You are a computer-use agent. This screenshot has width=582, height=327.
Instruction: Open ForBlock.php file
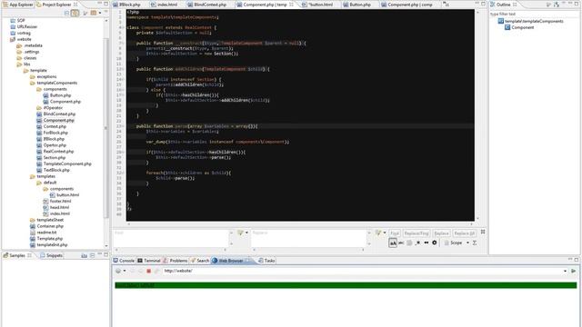tap(53, 133)
